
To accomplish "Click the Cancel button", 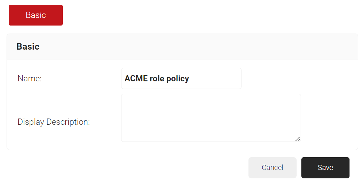I will [272, 167].
